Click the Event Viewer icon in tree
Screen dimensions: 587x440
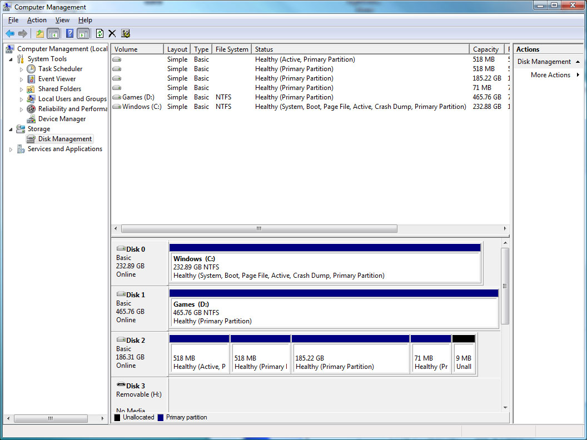[32, 79]
